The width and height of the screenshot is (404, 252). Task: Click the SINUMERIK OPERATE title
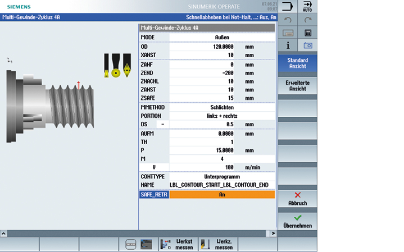click(x=214, y=7)
